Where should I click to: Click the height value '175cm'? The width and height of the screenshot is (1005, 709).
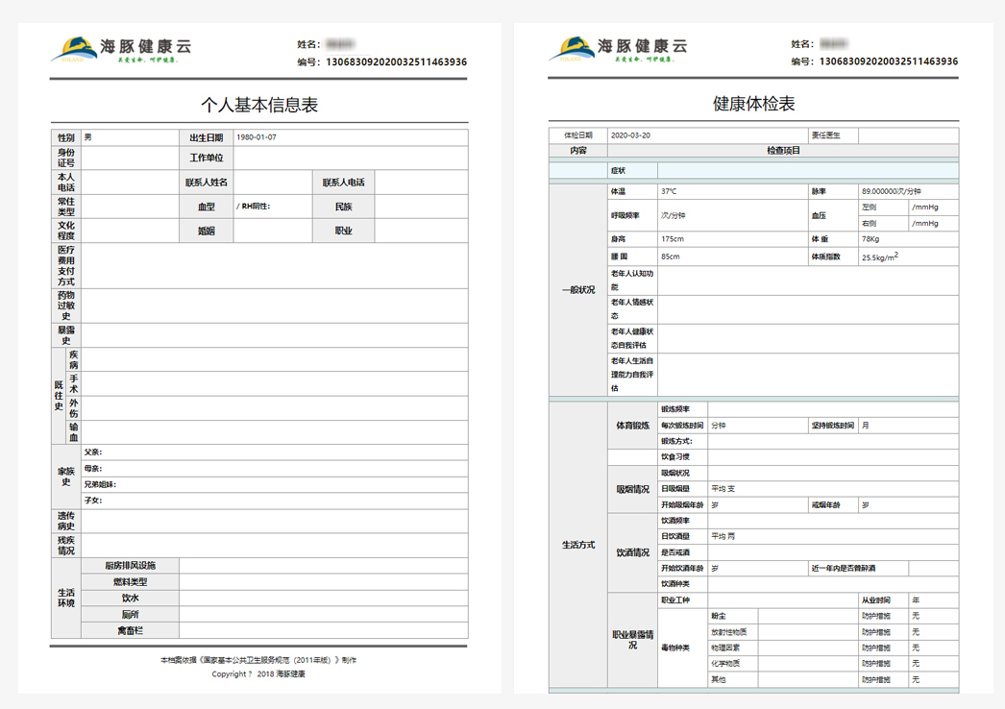[x=673, y=239]
